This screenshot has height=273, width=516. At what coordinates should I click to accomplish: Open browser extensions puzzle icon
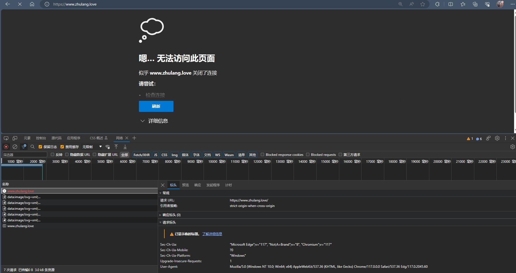[437, 4]
